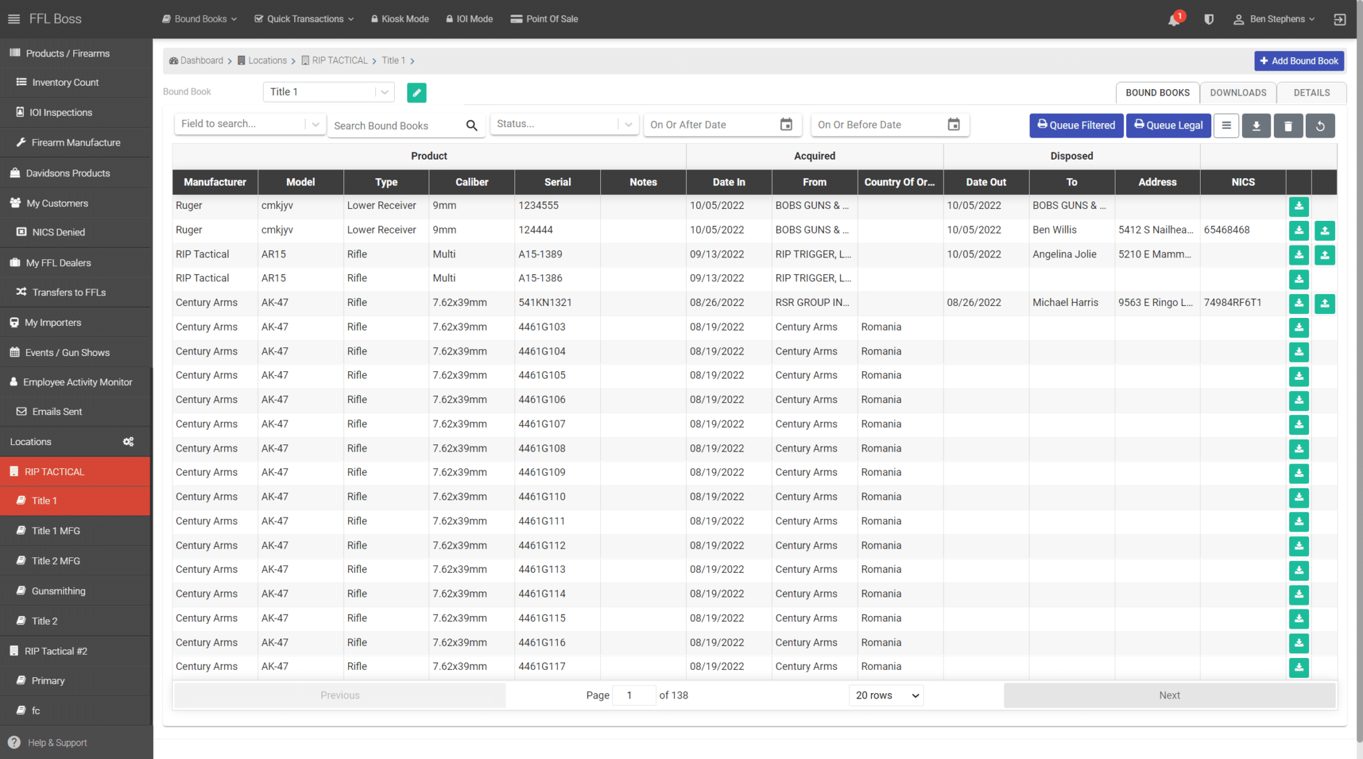Click the green edit pencil icon
Viewport: 1363px width, 759px height.
(417, 92)
